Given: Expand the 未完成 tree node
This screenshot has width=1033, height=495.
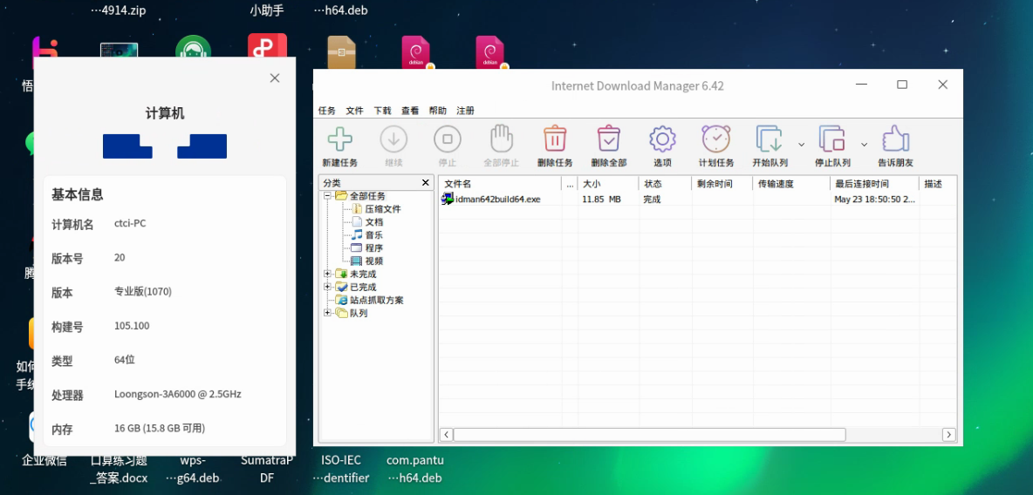Looking at the screenshot, I should pos(327,273).
